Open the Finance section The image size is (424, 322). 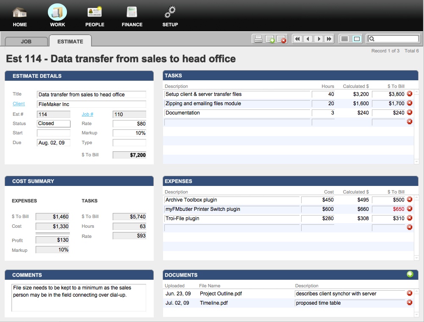[x=132, y=16]
